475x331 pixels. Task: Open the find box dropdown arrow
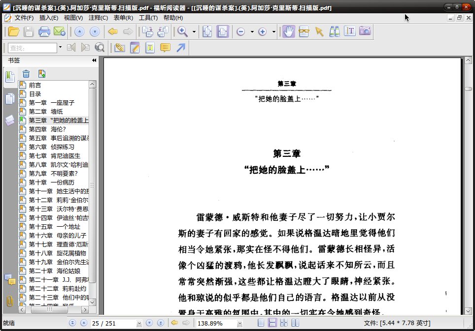[60, 47]
